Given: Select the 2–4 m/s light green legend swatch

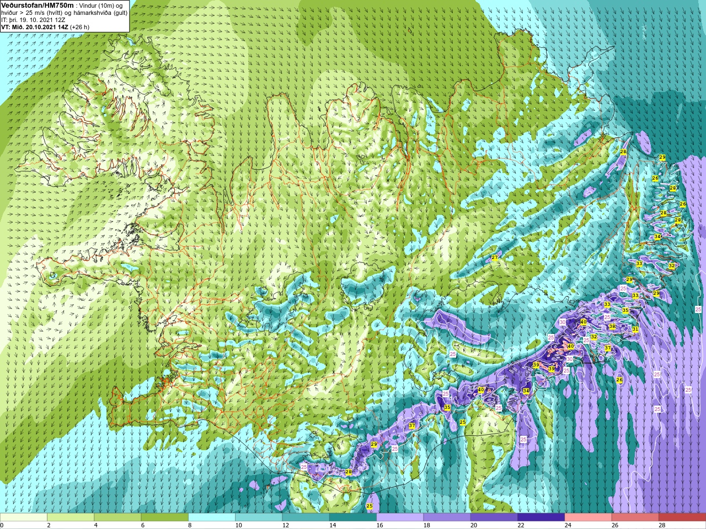Looking at the screenshot, I should click(71, 517).
